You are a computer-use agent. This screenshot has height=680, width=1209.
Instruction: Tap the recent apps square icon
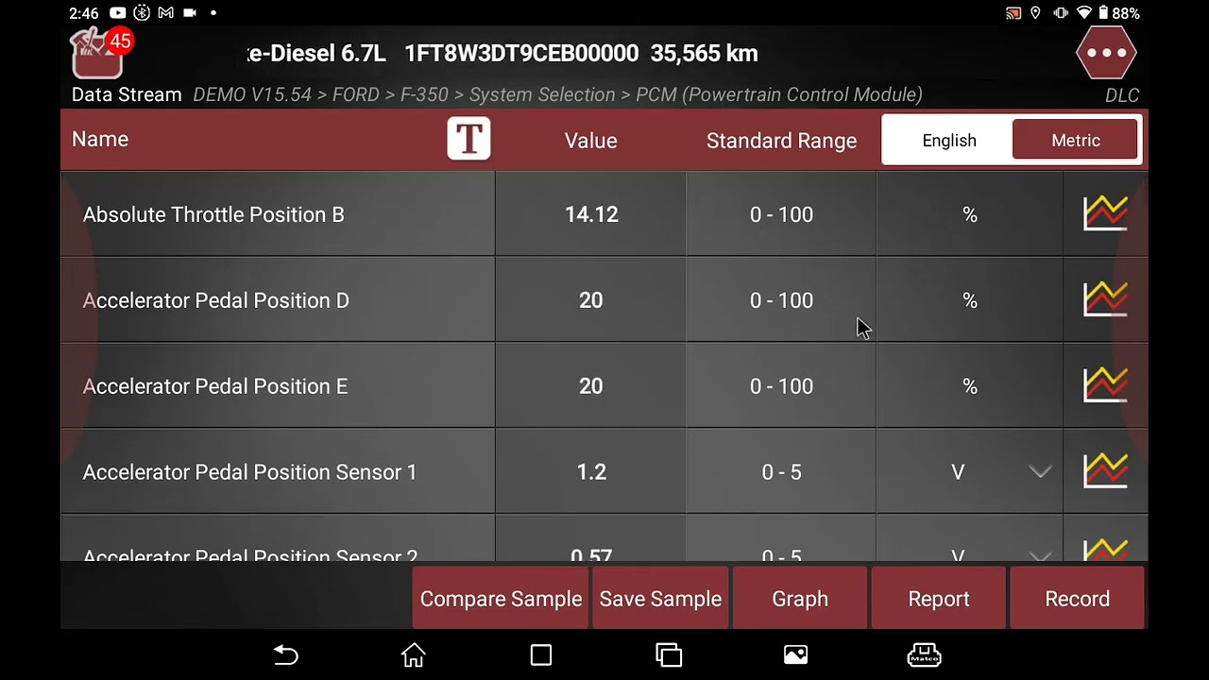pyautogui.click(x=541, y=654)
